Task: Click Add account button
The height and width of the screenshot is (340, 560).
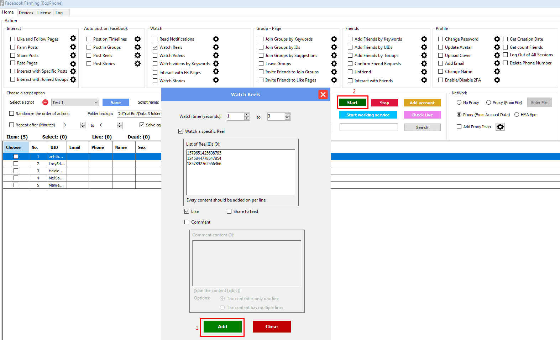Action: pyautogui.click(x=422, y=103)
